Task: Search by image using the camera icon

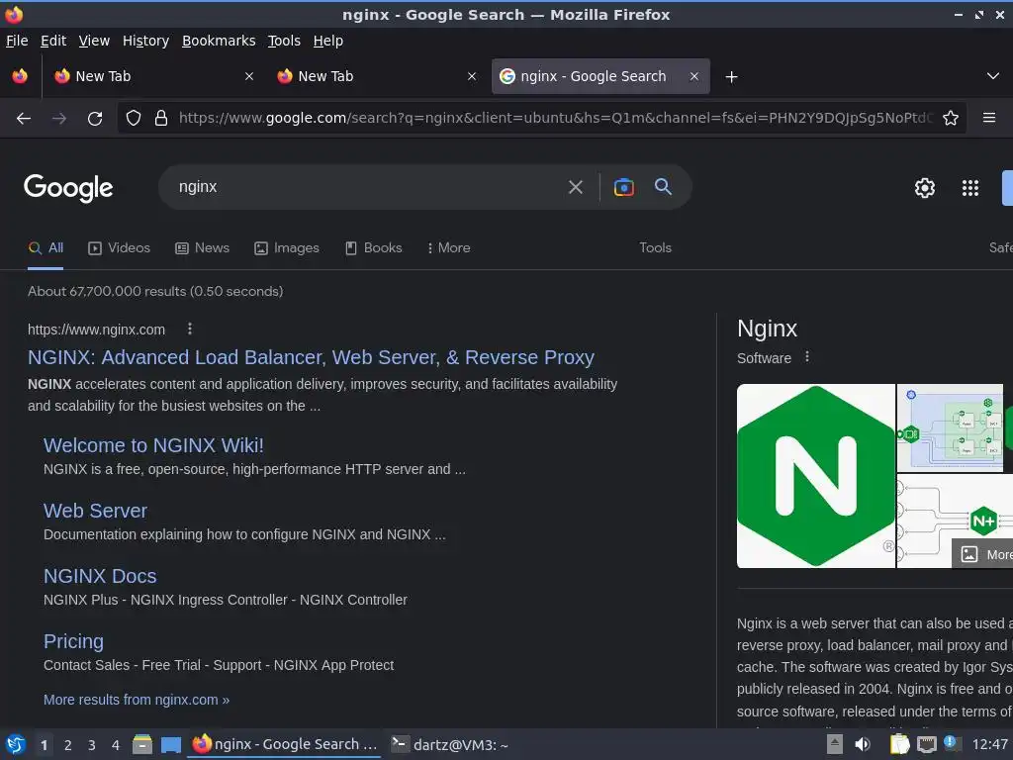Action: click(x=623, y=187)
